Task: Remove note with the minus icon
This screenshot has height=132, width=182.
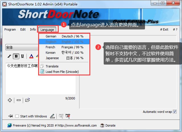Action: tap(19, 100)
